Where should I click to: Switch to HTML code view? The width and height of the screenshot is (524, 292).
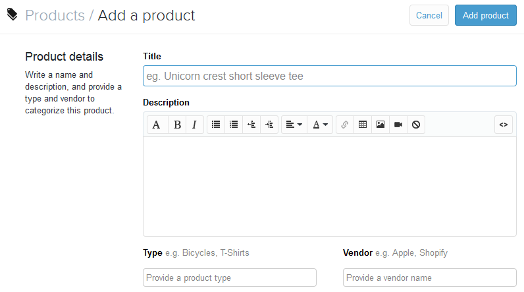point(504,125)
